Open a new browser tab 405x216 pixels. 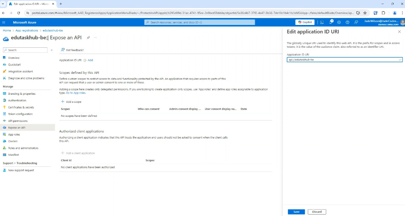(61, 4)
